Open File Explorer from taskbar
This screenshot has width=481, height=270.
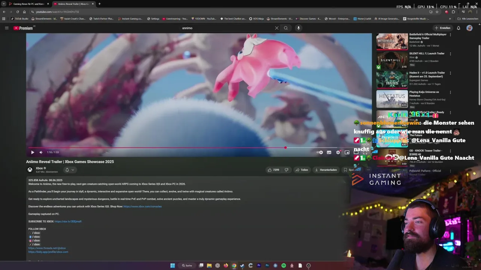pos(209,265)
